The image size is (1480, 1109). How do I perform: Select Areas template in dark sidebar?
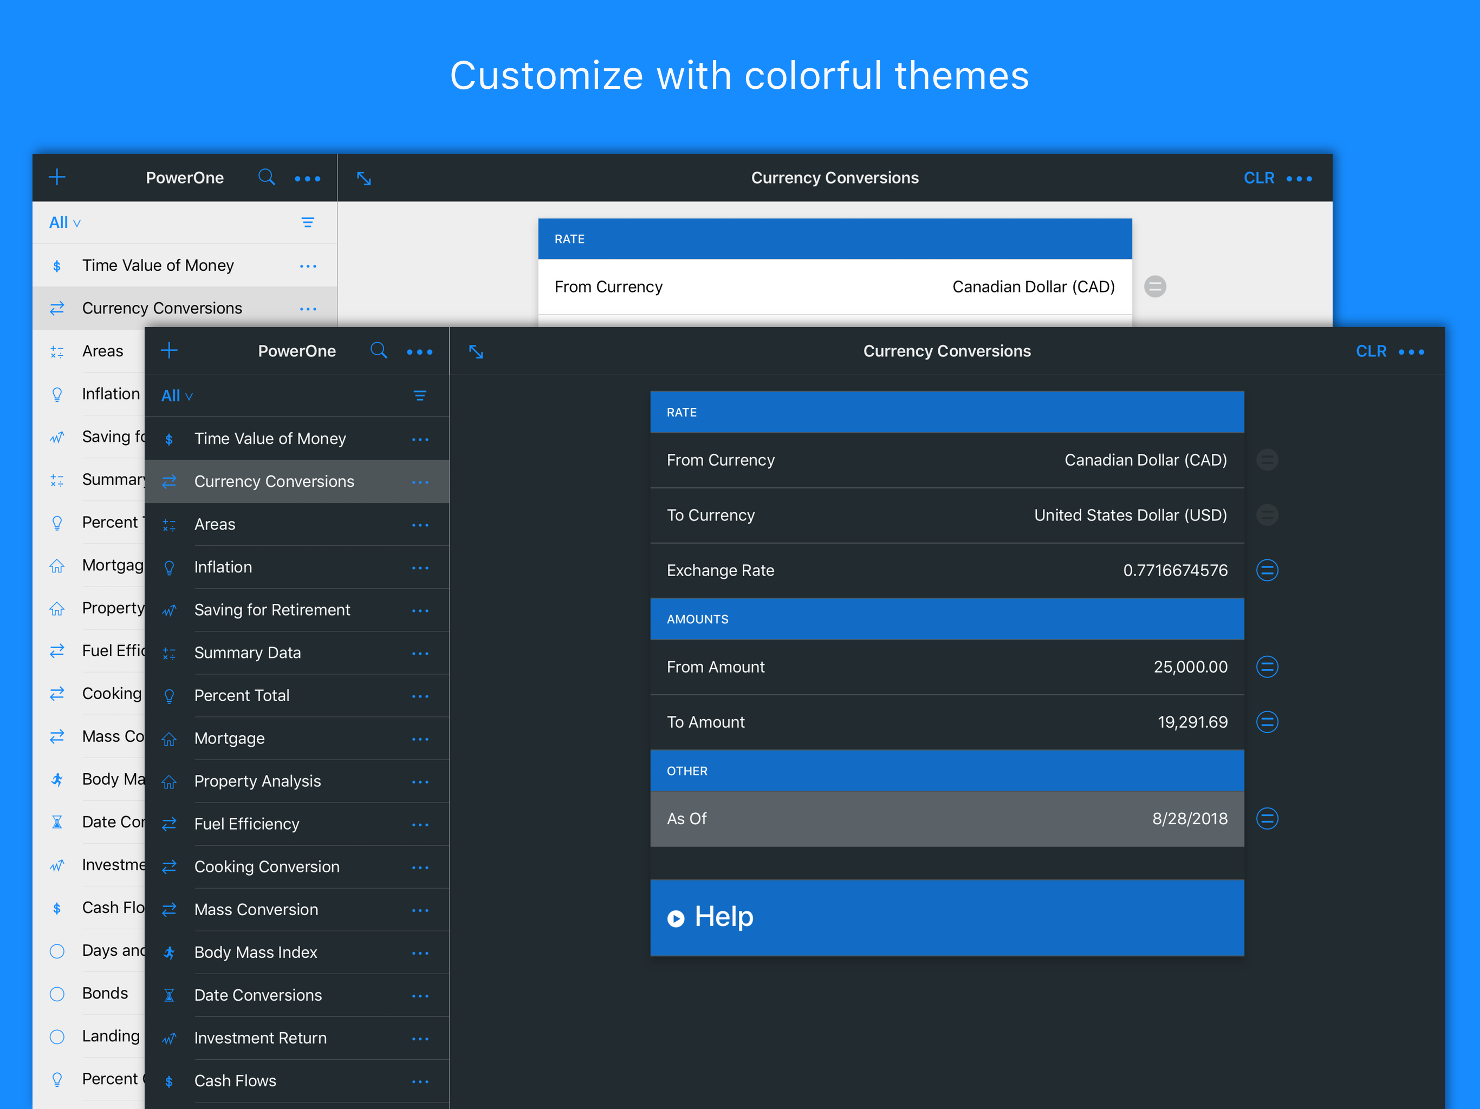[x=296, y=524]
